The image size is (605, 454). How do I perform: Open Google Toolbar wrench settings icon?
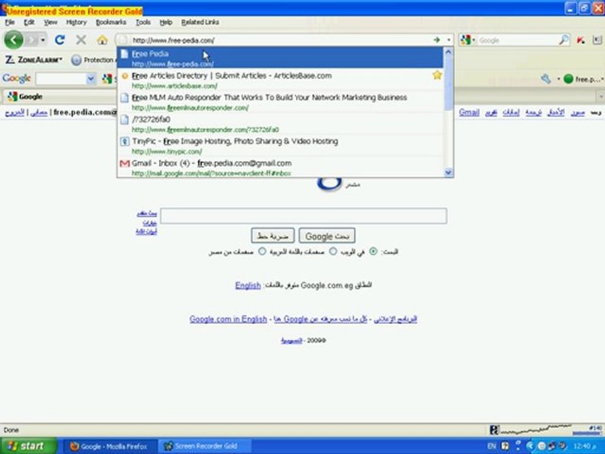(x=546, y=79)
